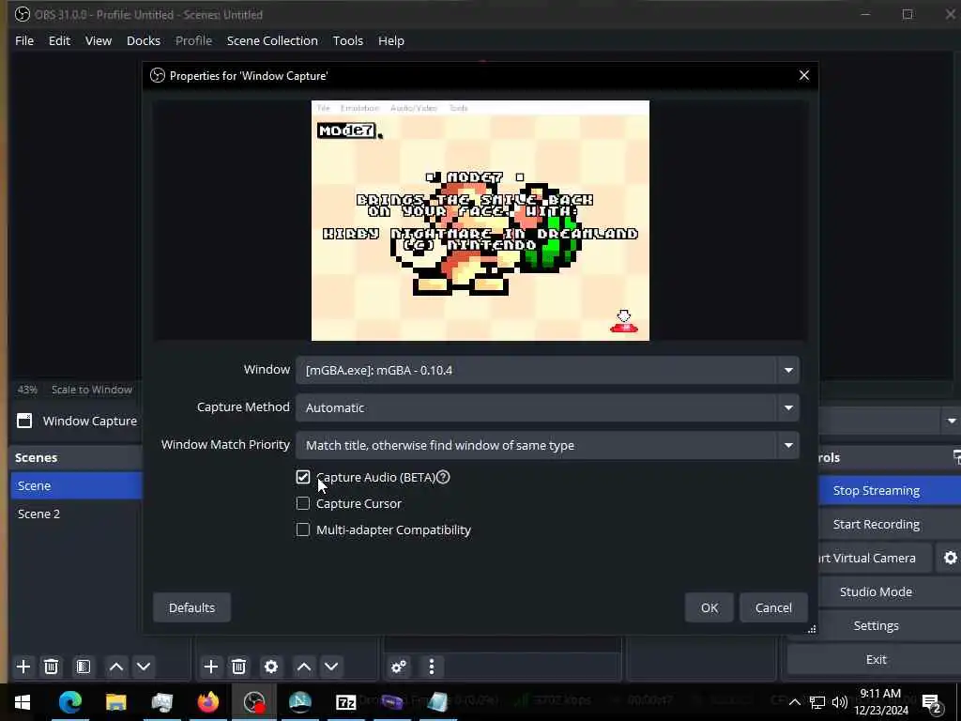The height and width of the screenshot is (721, 961).
Task: Open advanced audio properties gears icon
Action: 399,667
